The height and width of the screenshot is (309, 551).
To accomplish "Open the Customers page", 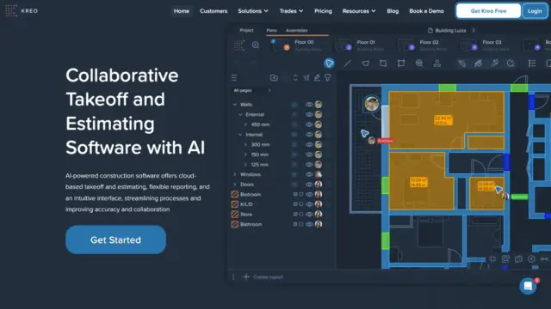I will coord(214,11).
